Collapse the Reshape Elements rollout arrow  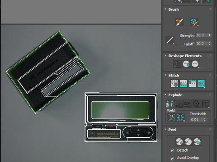[165, 56]
